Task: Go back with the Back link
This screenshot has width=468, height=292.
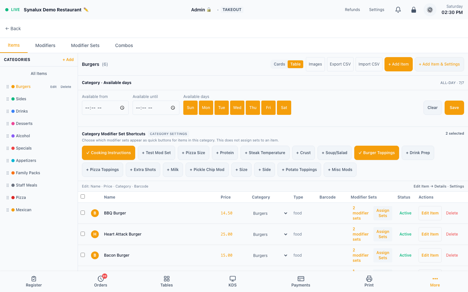Action: 13,29
